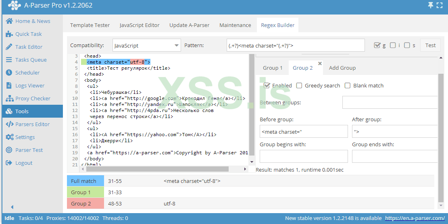448x224 pixels.
Task: Click the green Group 1 result label
Action: [x=85, y=192]
